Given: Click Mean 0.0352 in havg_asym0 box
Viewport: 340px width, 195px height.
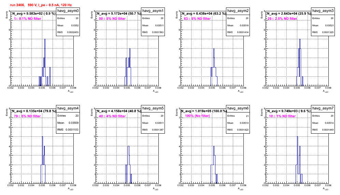Looking at the screenshot, I should [68, 25].
